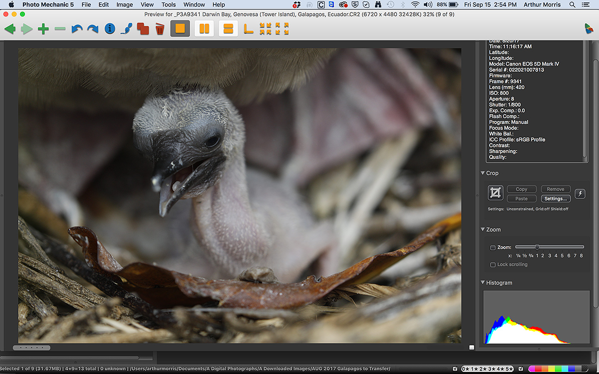The height and width of the screenshot is (374, 599).
Task: Open the Window menu
Action: (194, 4)
